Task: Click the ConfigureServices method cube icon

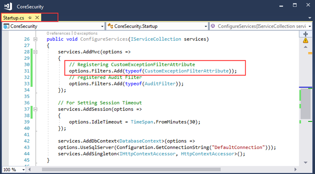Action: 213,26
